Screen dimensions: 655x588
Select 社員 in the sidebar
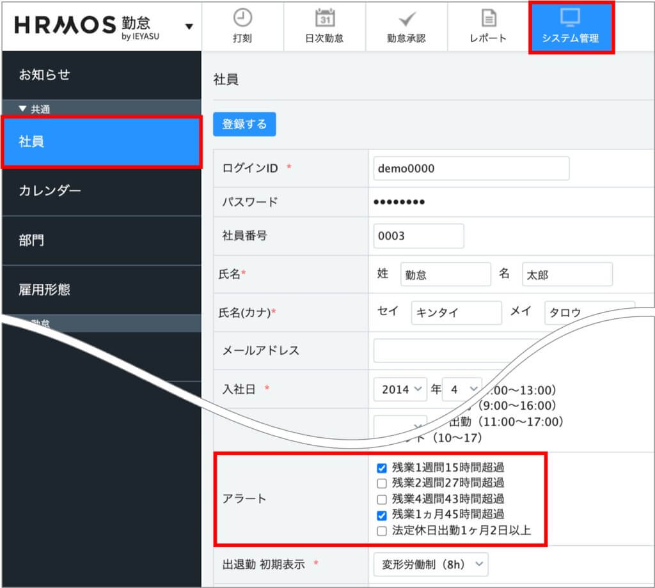coord(101,142)
